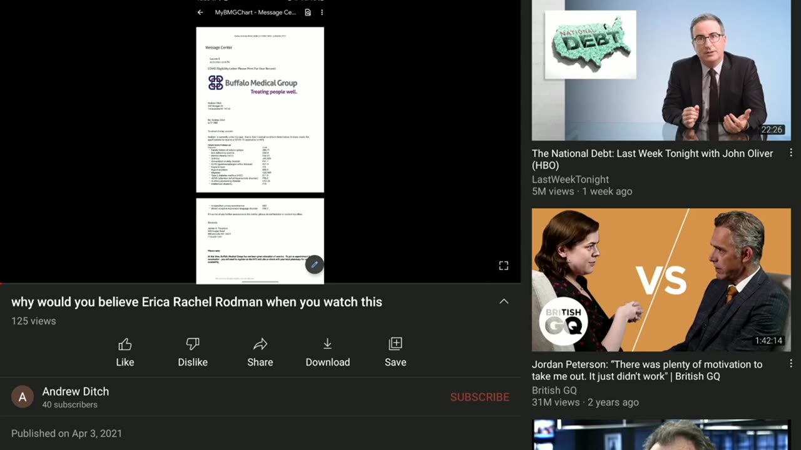
Task: Save video to playlist icon
Action: point(395,344)
